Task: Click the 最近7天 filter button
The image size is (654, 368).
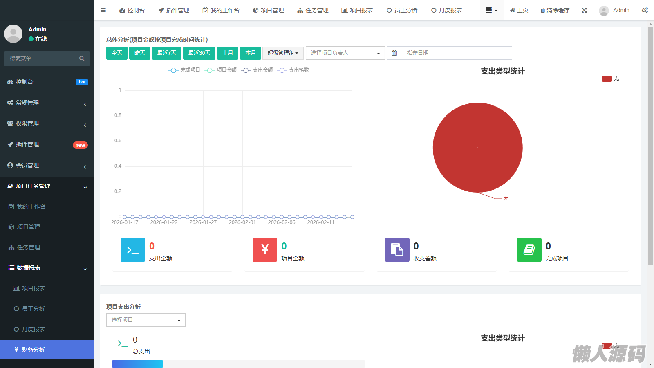Action: [x=167, y=53]
